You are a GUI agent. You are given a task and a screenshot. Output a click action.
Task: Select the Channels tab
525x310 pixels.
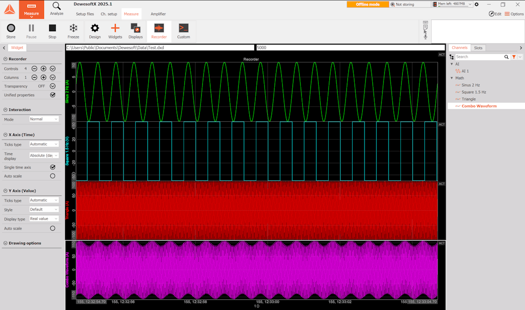point(459,48)
